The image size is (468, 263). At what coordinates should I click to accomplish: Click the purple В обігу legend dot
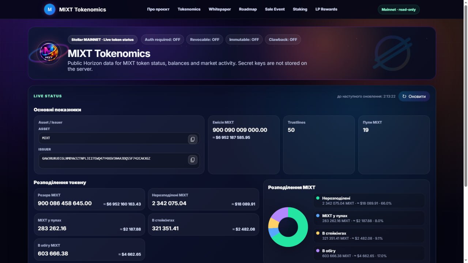318,251
